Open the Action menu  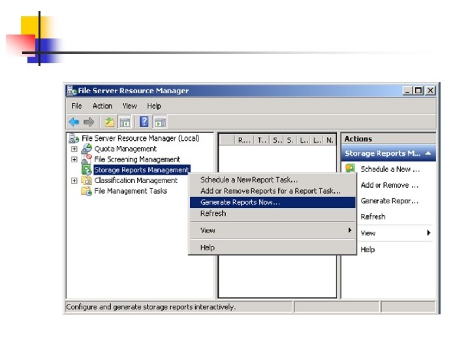coord(102,106)
